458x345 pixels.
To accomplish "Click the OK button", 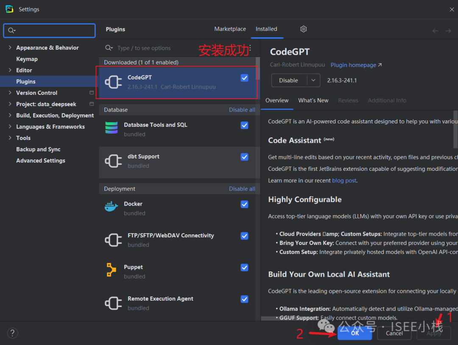I will point(355,333).
